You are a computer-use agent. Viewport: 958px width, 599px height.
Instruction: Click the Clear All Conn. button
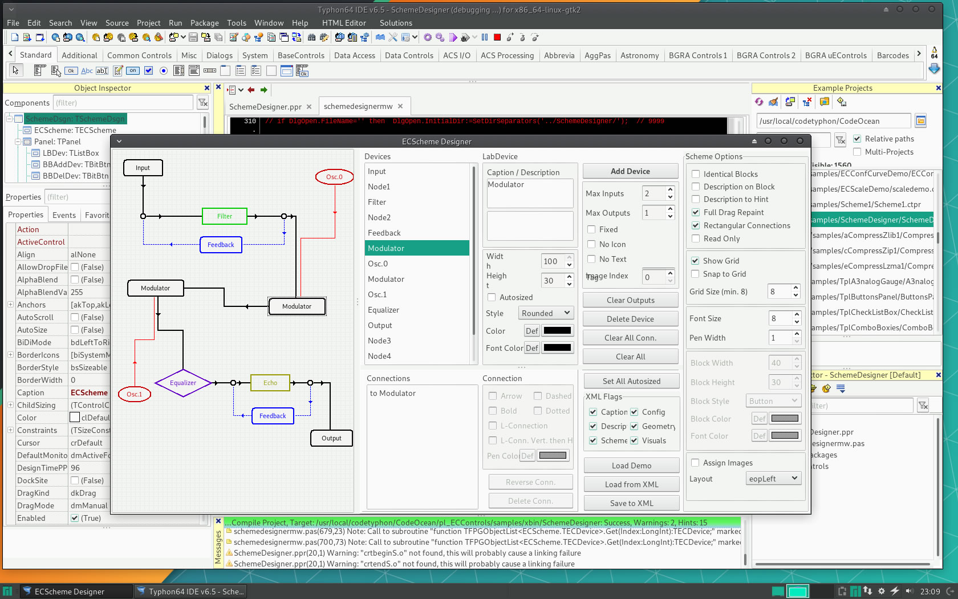pyautogui.click(x=630, y=338)
